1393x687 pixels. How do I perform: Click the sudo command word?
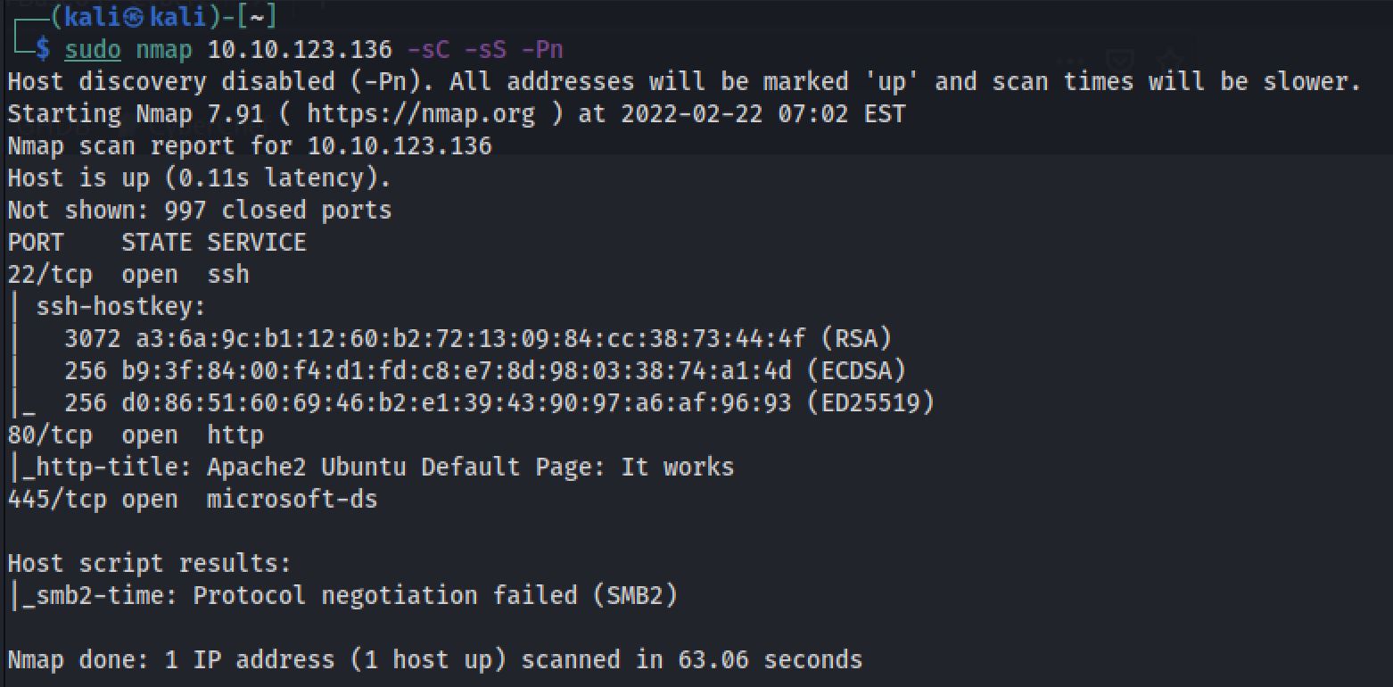[x=93, y=50]
